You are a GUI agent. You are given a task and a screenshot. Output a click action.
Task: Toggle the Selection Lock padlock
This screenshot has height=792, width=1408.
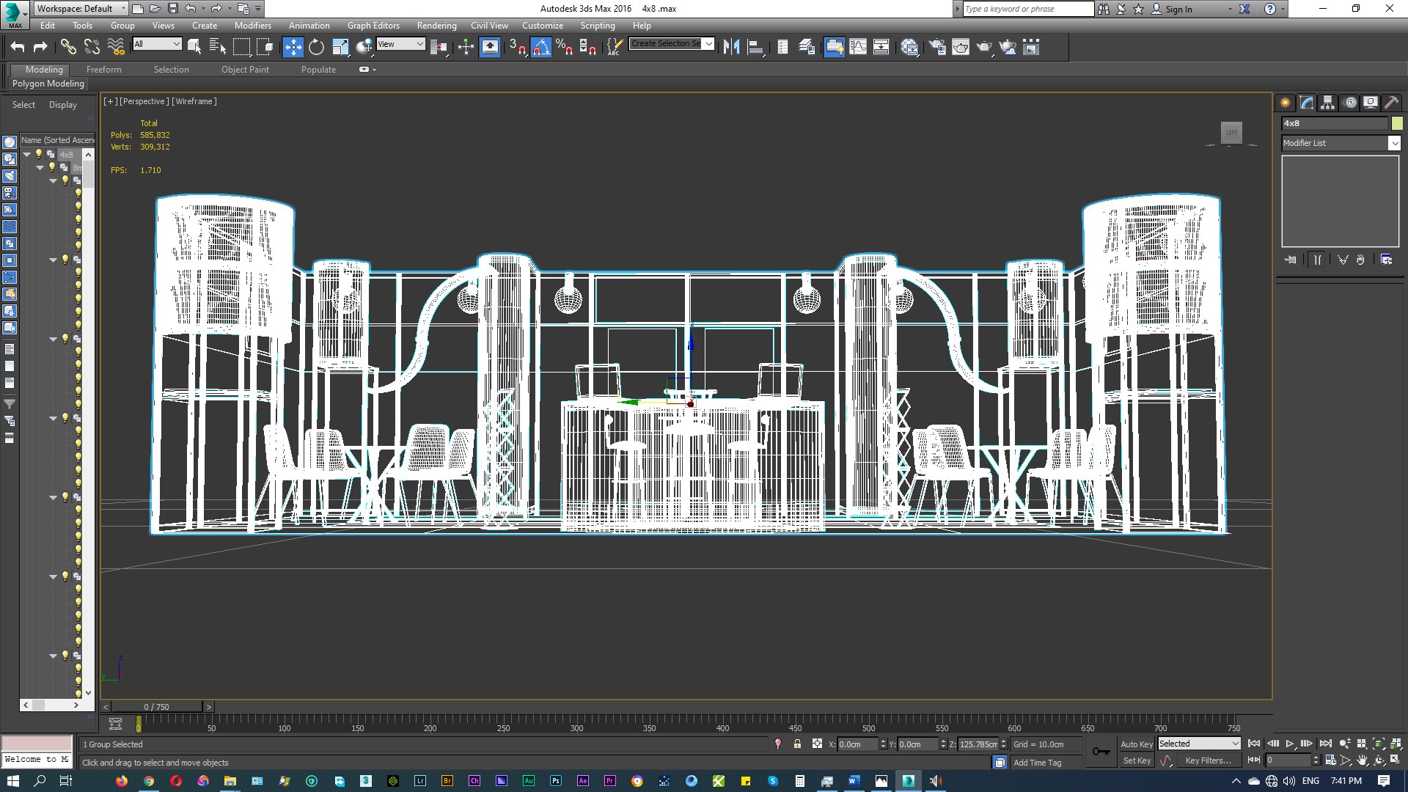pos(797,744)
